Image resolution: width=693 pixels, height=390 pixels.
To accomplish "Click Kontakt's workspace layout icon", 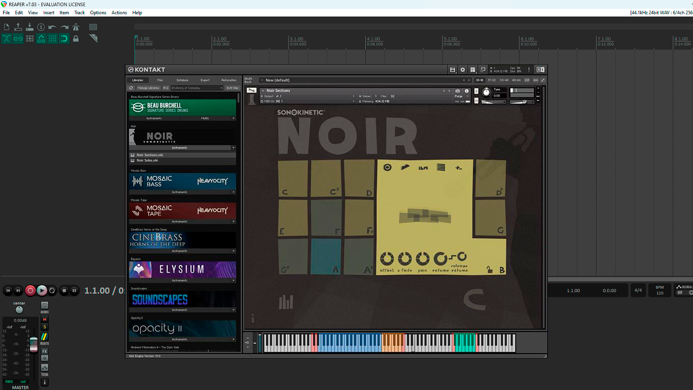I will tap(473, 70).
